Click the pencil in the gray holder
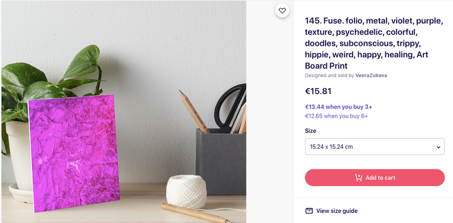This screenshot has height=223, width=453. tap(193, 111)
